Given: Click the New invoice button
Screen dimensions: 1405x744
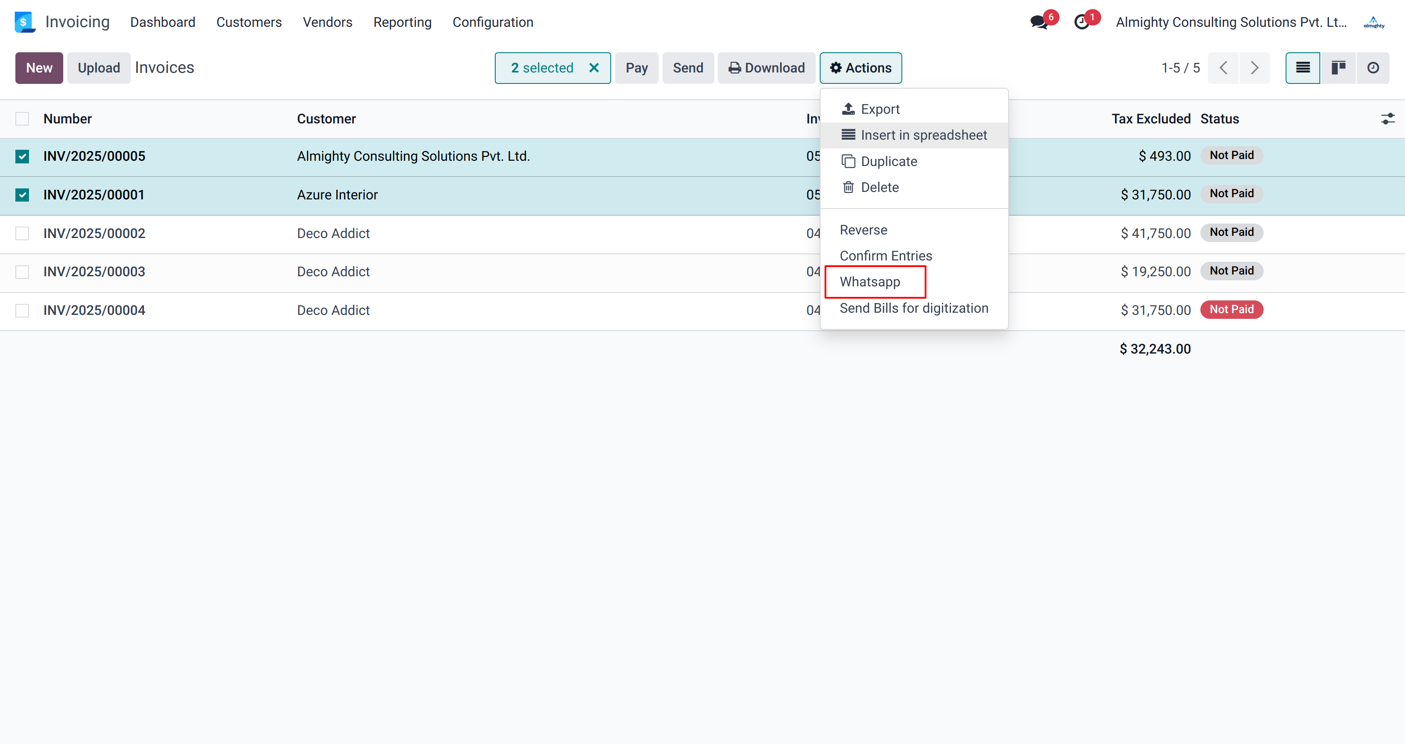Looking at the screenshot, I should [39, 68].
